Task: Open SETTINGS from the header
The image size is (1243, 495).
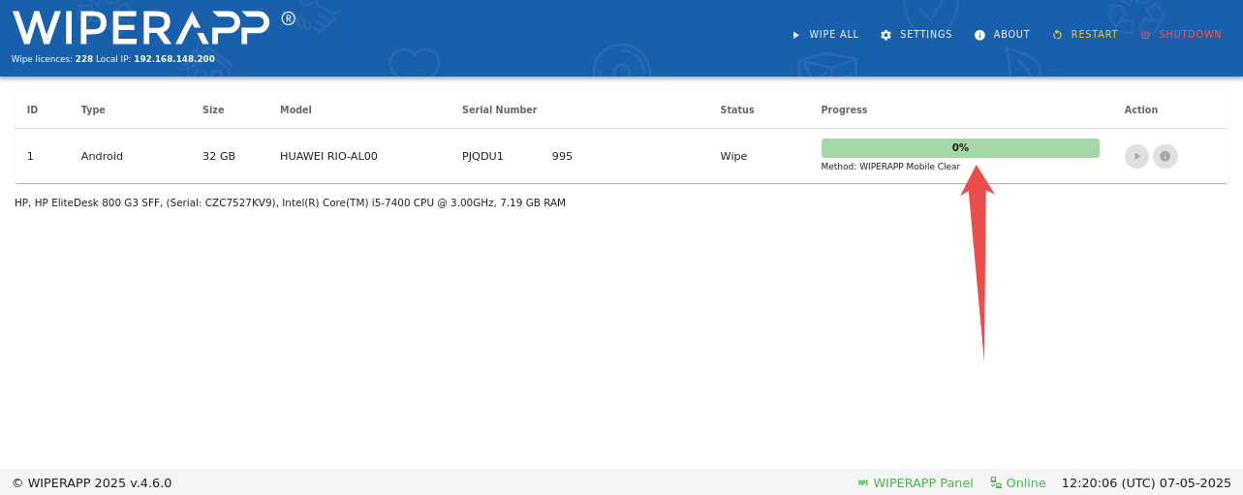Action: click(916, 35)
